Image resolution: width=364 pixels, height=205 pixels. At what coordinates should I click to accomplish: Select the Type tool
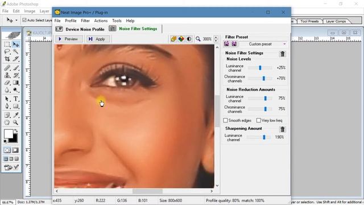(x=16, y=99)
